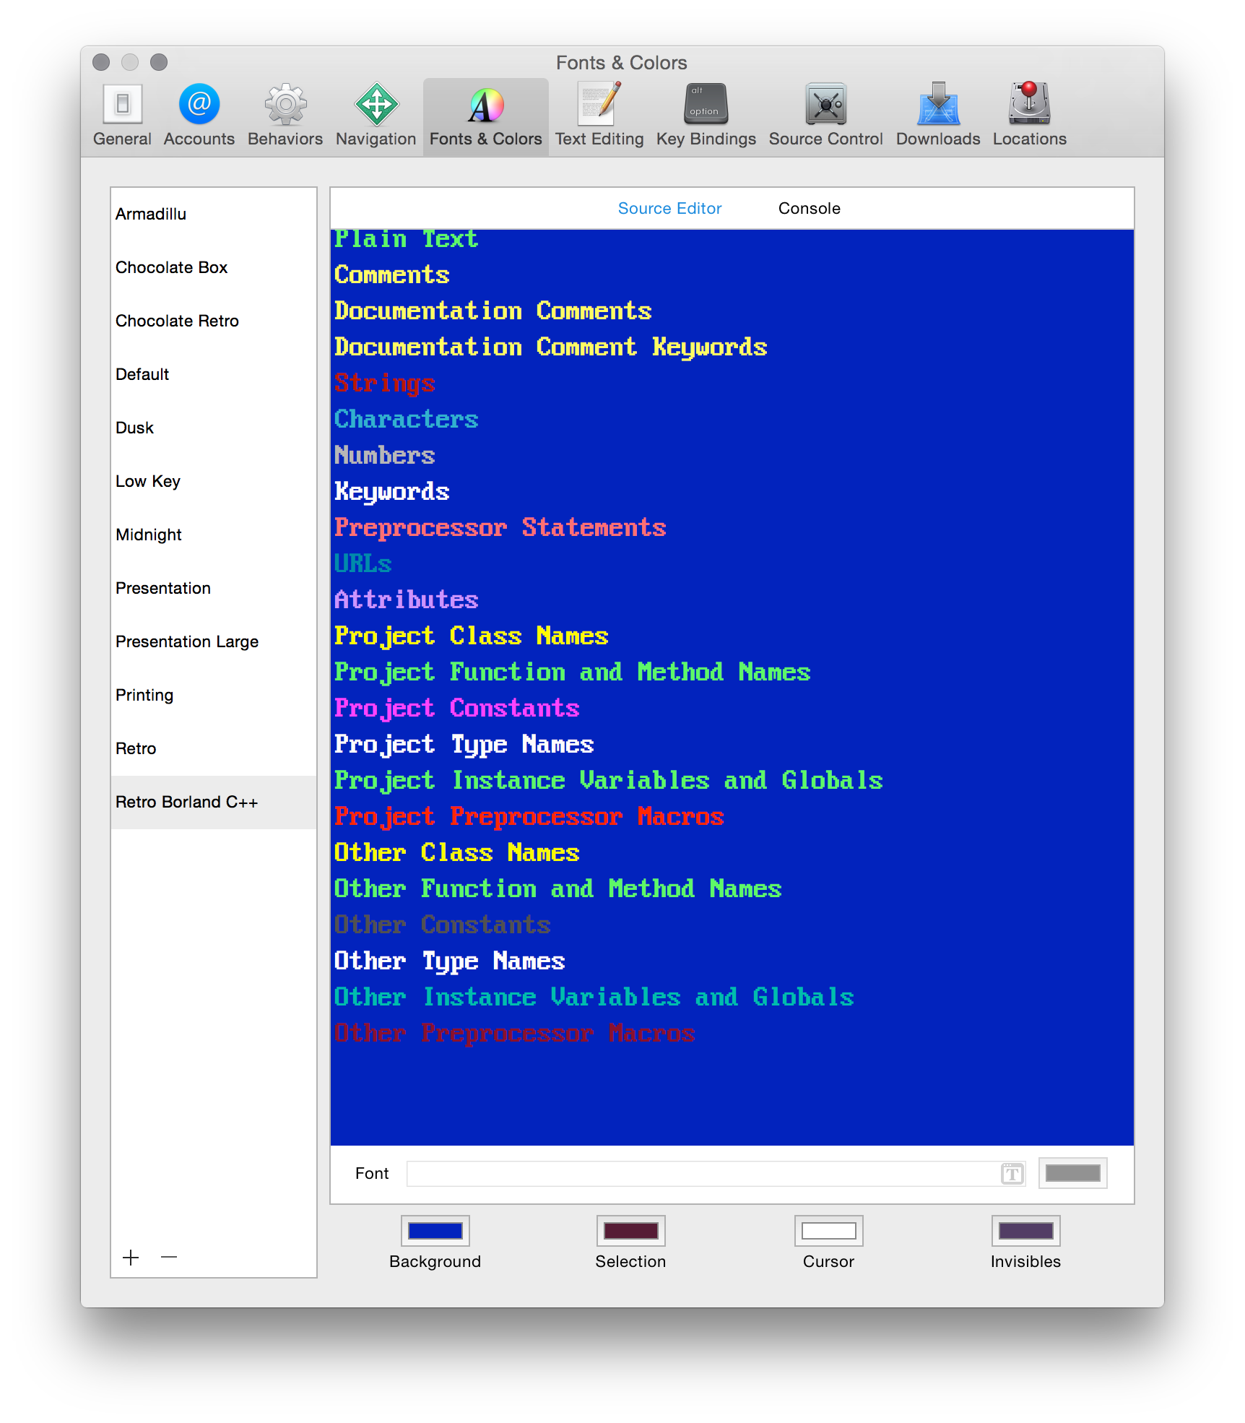This screenshot has height=1423, width=1245.
Task: Click the font picker T icon
Action: pos(1012,1174)
